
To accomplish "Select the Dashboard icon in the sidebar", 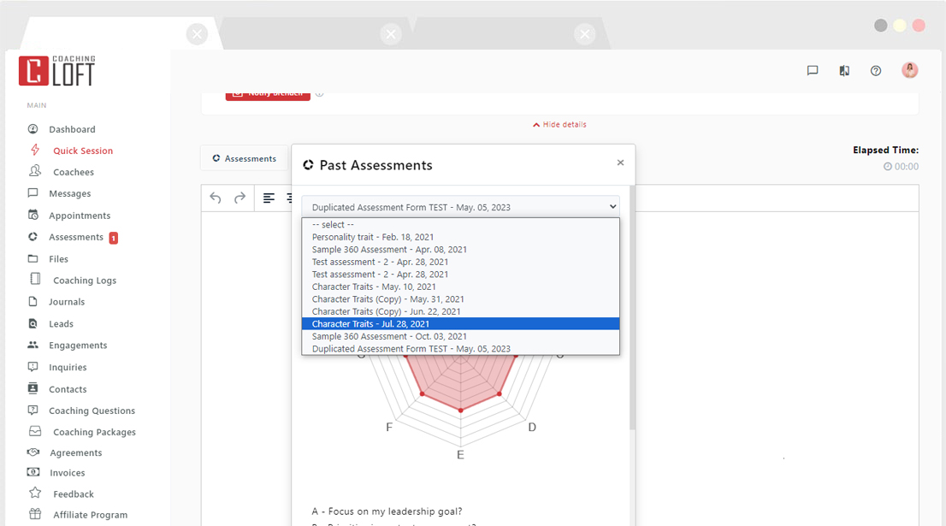I will (x=31, y=128).
